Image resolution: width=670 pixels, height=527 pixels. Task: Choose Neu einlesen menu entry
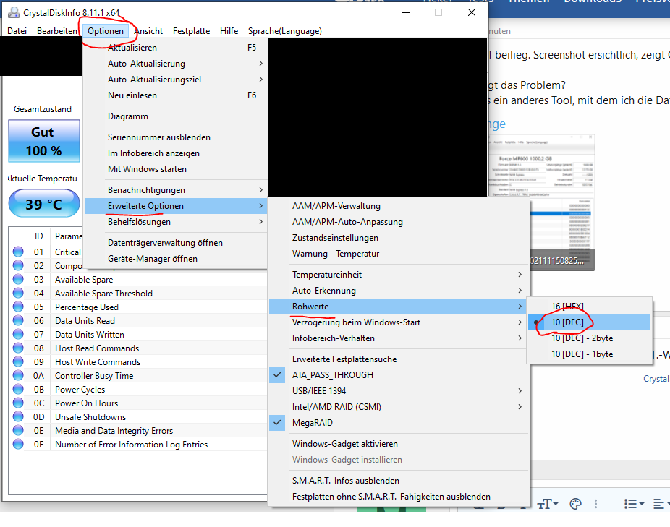click(x=176, y=95)
